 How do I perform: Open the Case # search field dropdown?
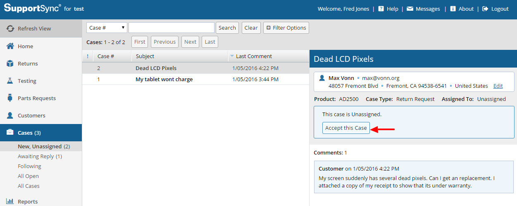tap(107, 28)
